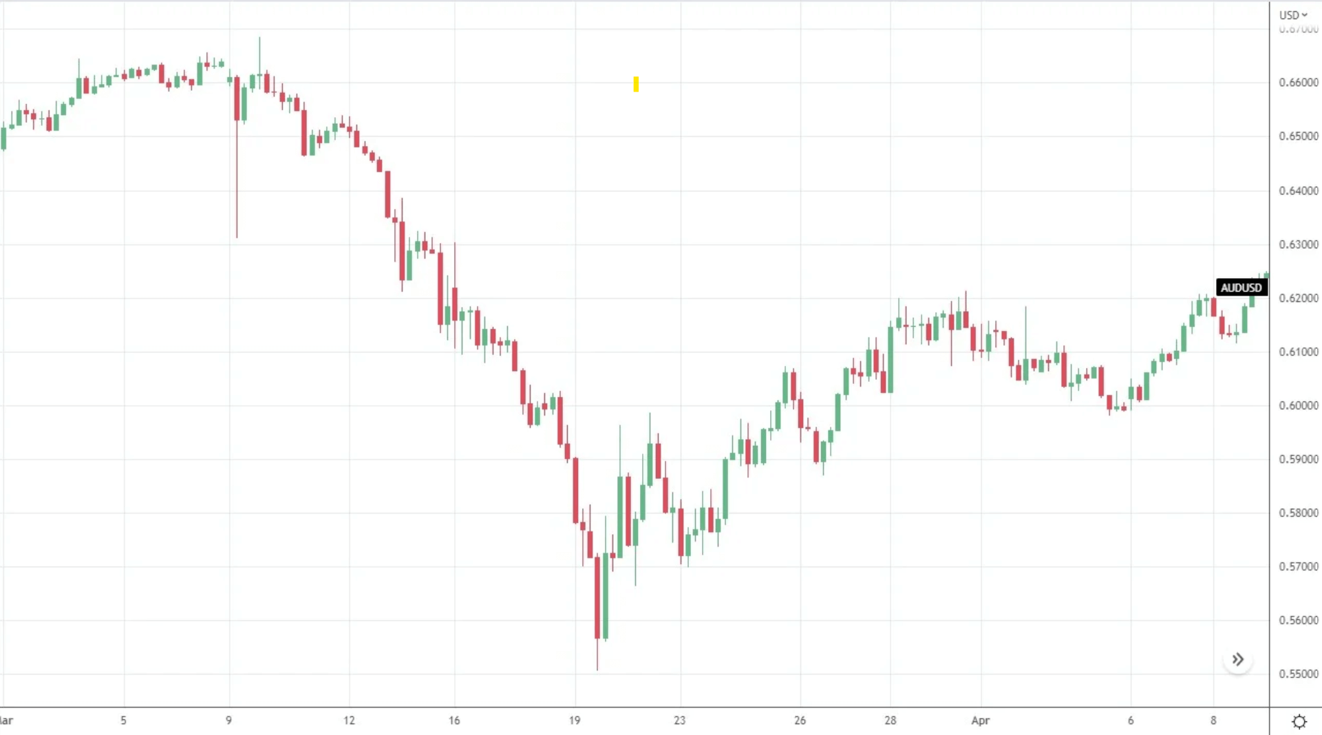
Task: Click date 23 on the time axis
Action: 680,721
